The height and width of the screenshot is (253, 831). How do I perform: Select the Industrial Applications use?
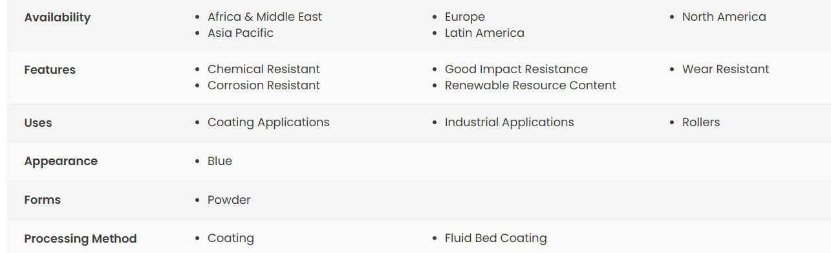[509, 122]
